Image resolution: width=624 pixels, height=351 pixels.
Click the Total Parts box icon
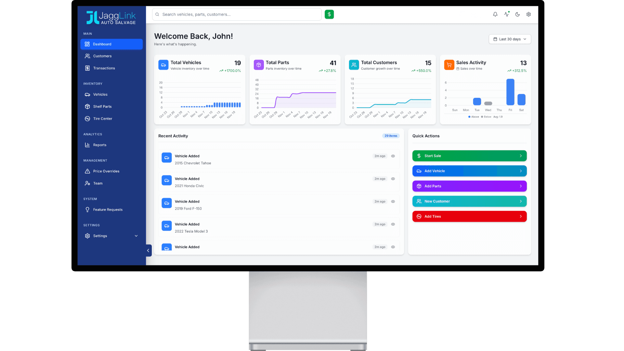(258, 65)
